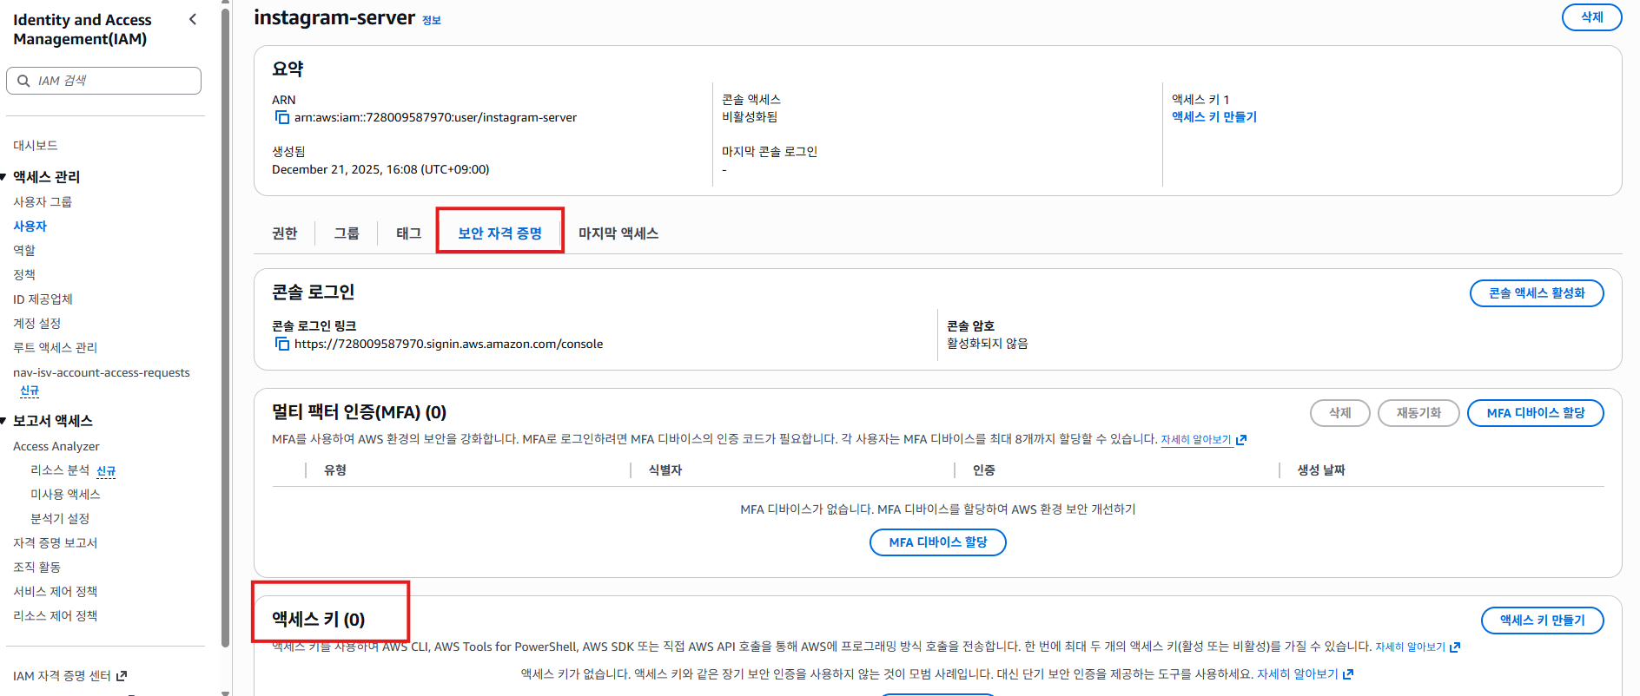Collapse the IAM sidebar with the left chevron
The height and width of the screenshot is (696, 1640).
click(193, 19)
